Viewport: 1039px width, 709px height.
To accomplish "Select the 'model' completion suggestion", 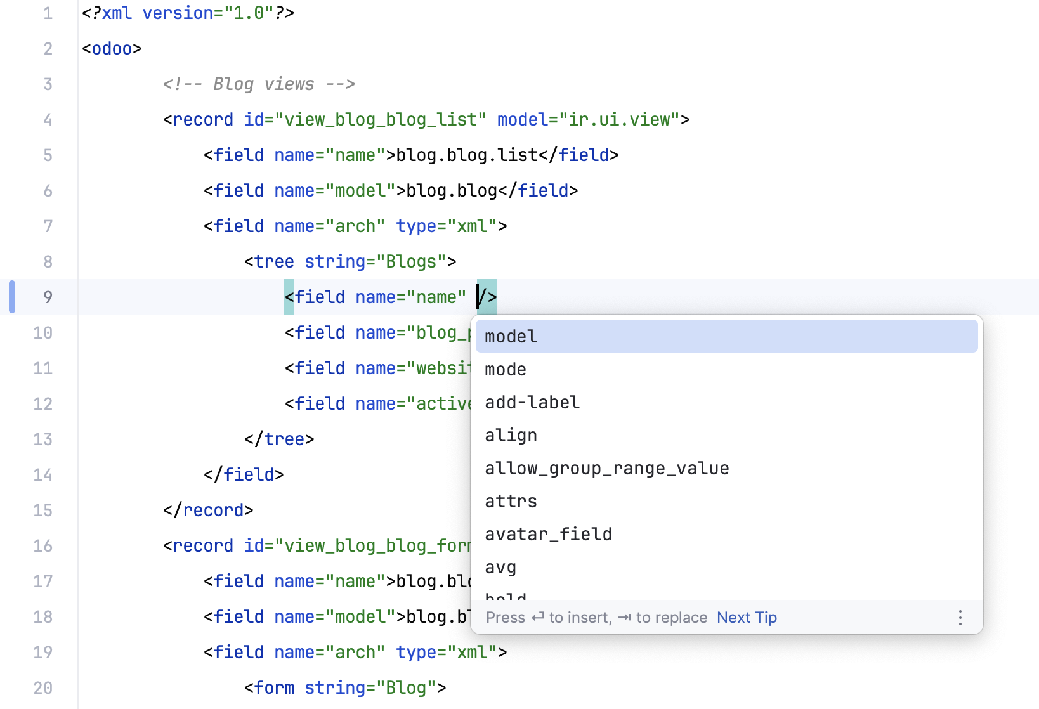I will coord(510,336).
